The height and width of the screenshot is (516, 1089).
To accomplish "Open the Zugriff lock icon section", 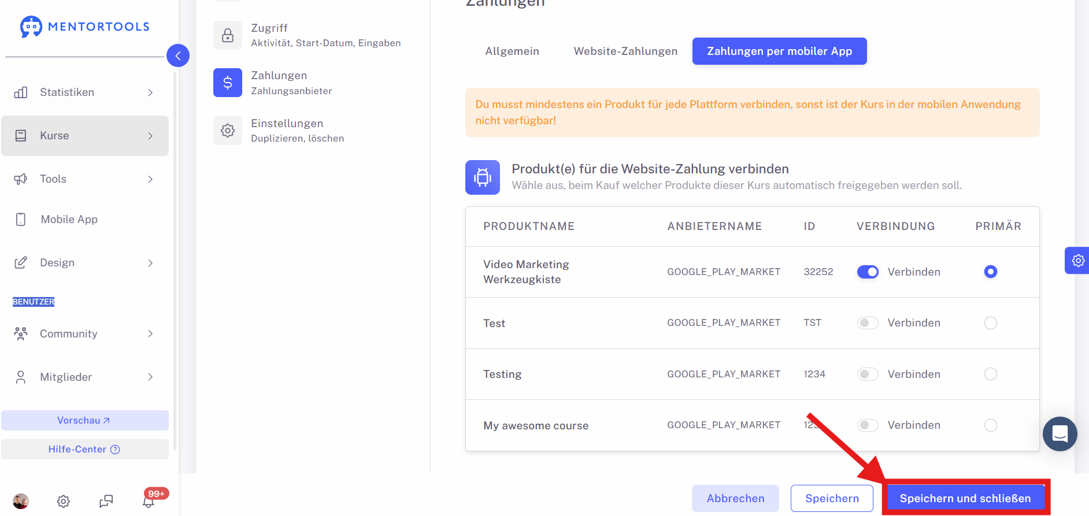I will point(228,35).
